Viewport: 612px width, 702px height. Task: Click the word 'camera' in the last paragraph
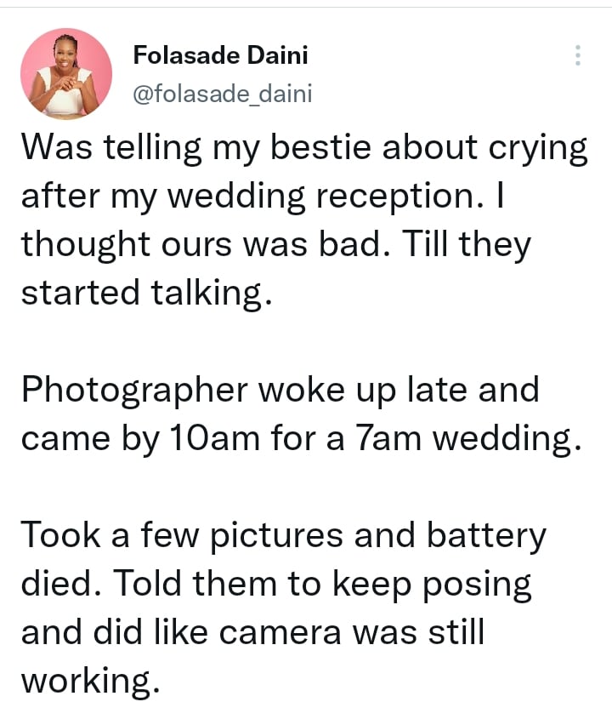point(280,632)
